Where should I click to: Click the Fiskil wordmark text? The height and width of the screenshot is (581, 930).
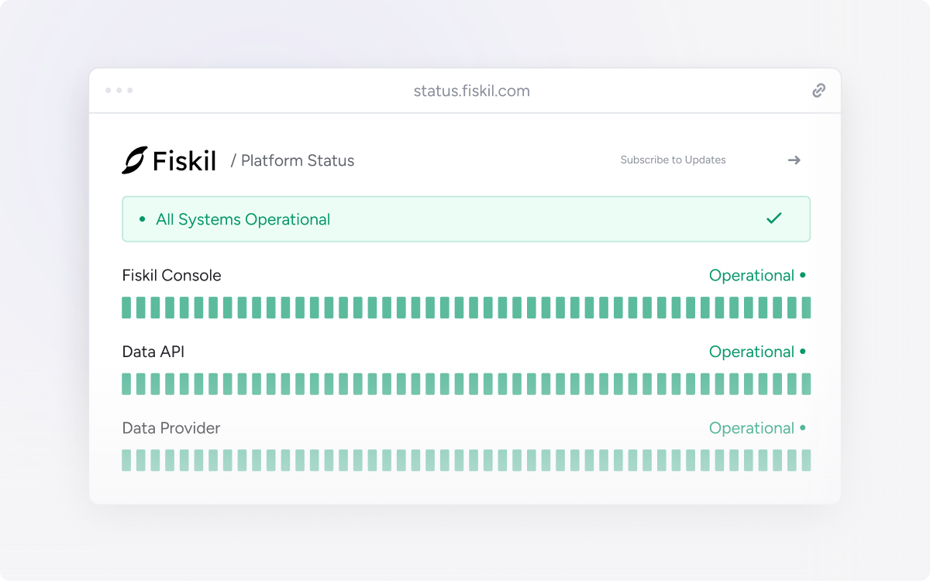[184, 160]
